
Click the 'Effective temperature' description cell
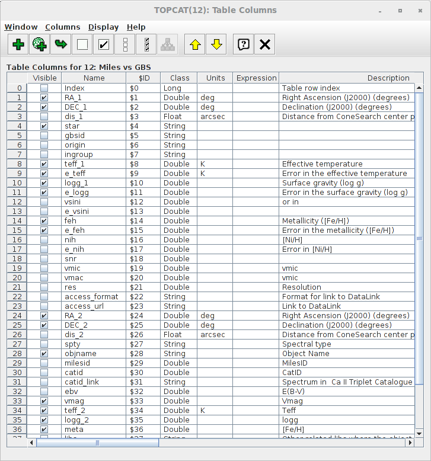(347, 164)
